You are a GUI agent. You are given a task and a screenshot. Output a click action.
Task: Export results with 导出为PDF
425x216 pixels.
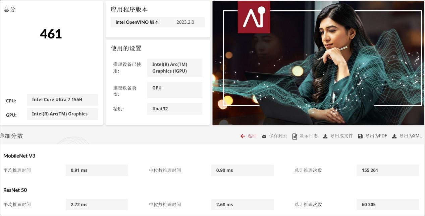376,136
